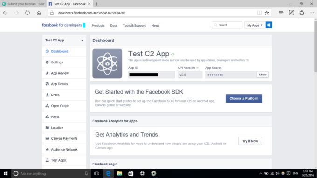Screen dimensions: 317x178
Task: Go to App Review in sidebar
Action: click(64, 73)
